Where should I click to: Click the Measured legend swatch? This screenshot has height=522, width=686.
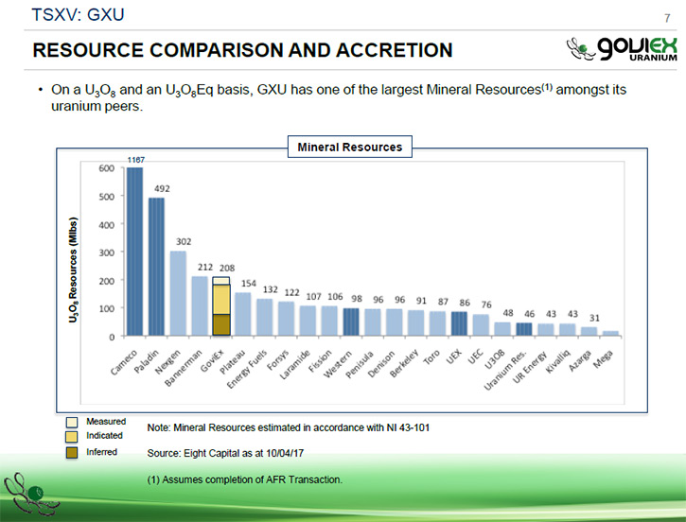pyautogui.click(x=72, y=422)
